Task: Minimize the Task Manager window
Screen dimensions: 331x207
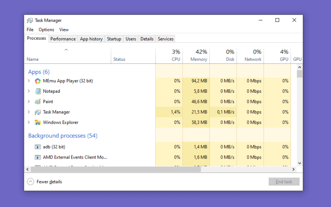Action: click(x=261, y=20)
